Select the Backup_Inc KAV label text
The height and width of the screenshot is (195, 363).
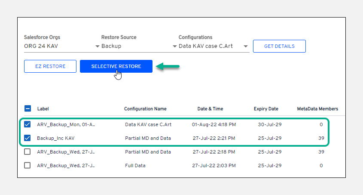56,138
